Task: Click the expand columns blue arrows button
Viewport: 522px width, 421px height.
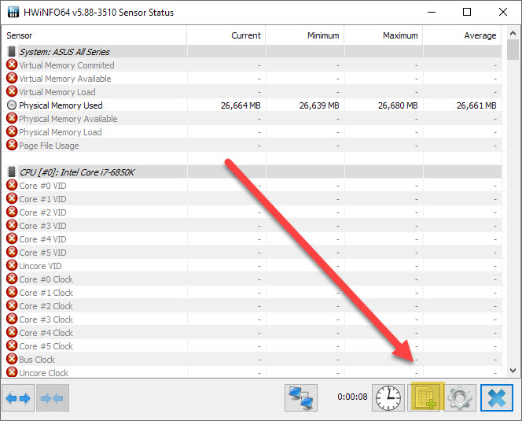Action: pos(18,398)
